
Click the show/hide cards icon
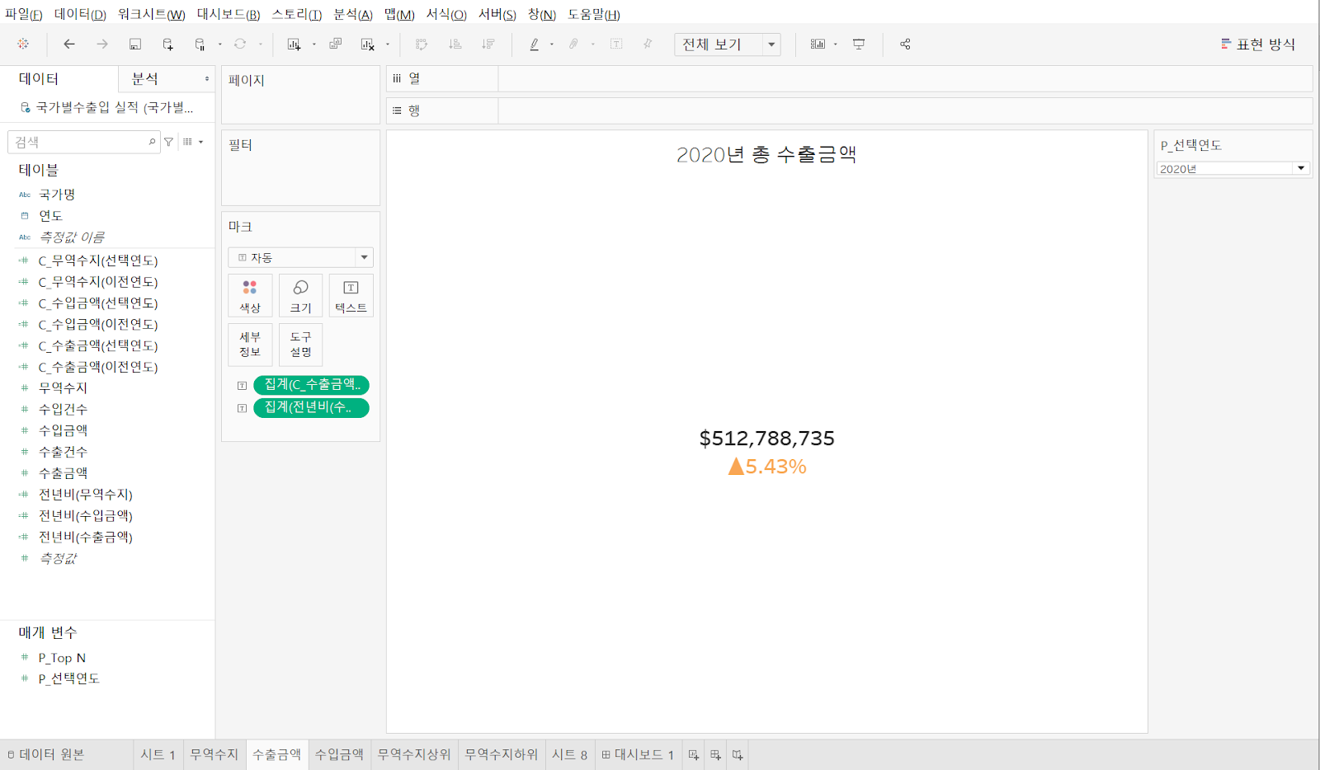(818, 44)
